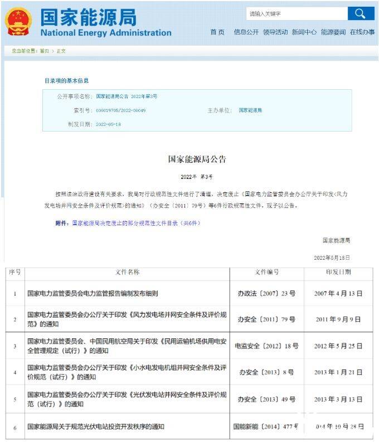Click date cell 2012年5月25日
This screenshot has height=442, width=379.
coord(338,346)
